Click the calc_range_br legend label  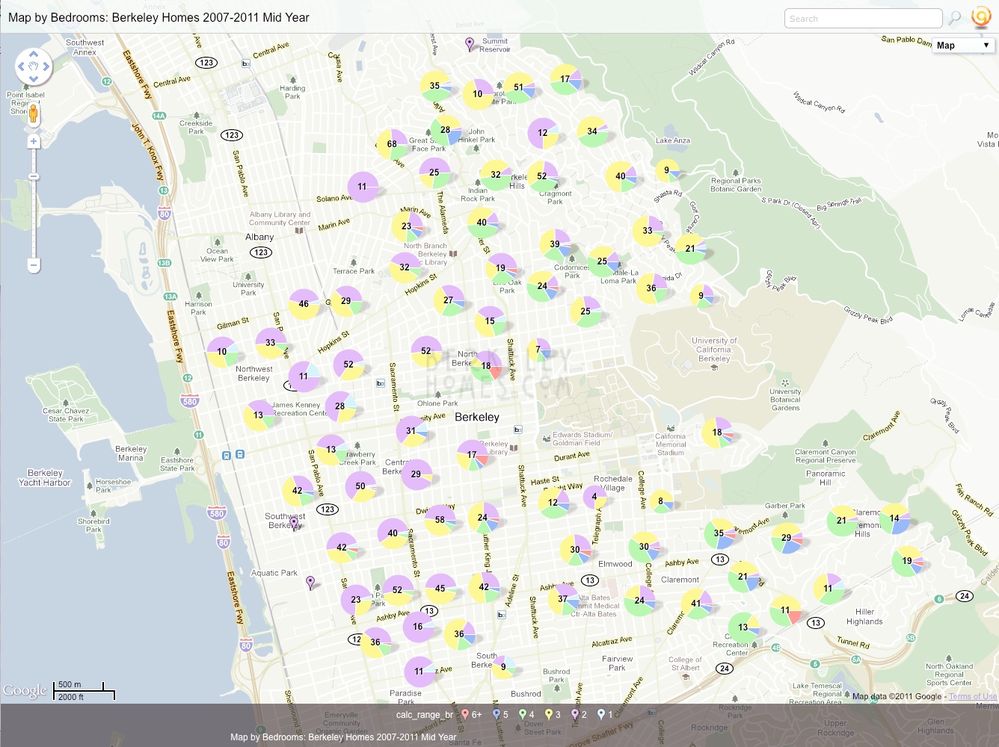click(x=424, y=715)
